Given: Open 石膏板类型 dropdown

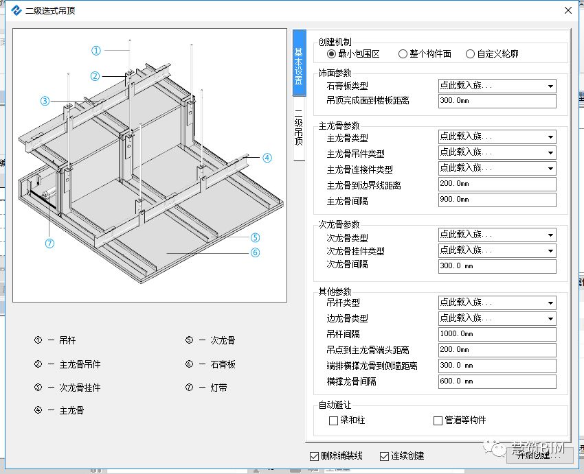Looking at the screenshot, I should (x=497, y=86).
